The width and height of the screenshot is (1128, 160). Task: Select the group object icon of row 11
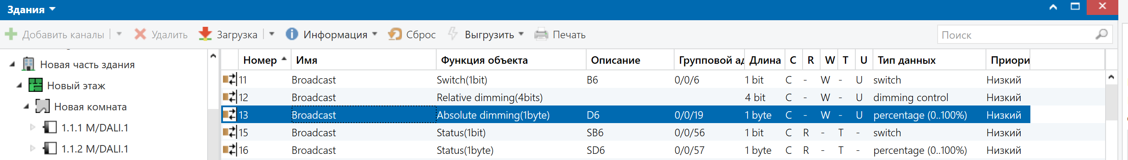pyautogui.click(x=230, y=80)
